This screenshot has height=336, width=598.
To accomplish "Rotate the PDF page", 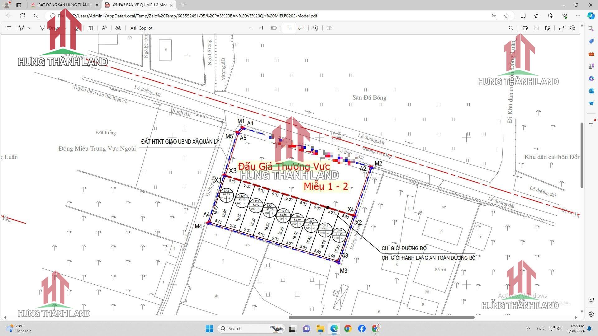I will point(316,28).
